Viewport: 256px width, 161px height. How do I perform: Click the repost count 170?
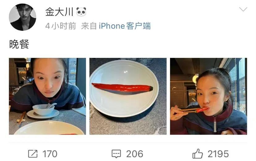click(x=50, y=154)
